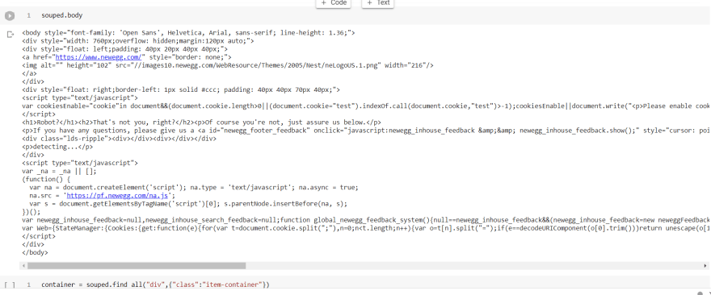Click the img alt neLogoUS.1.png line
The height and width of the screenshot is (295, 711).
click(228, 65)
